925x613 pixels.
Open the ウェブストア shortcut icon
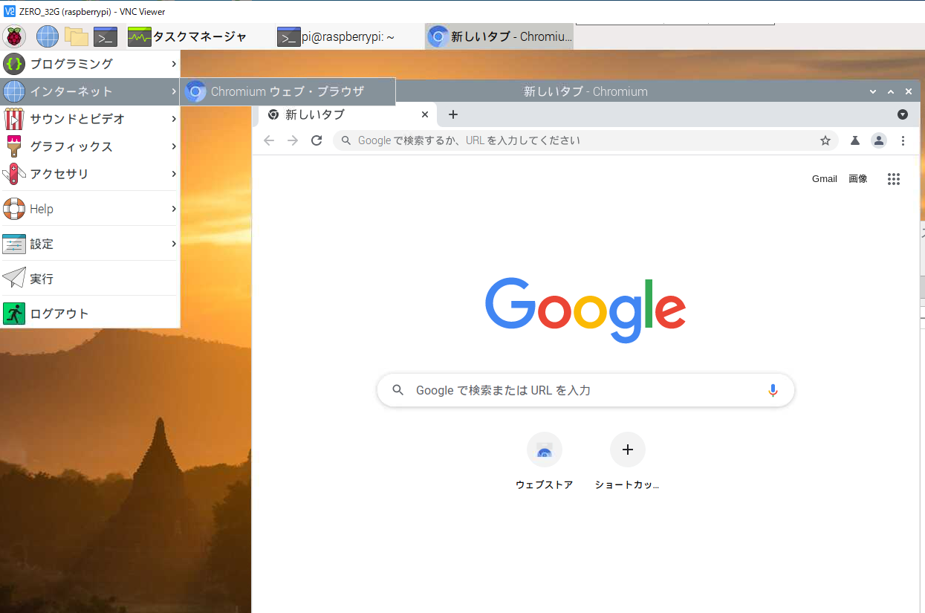pos(545,449)
